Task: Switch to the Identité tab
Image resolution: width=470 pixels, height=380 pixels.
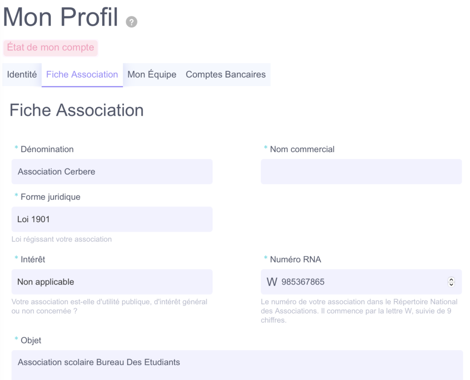Action: click(x=22, y=75)
